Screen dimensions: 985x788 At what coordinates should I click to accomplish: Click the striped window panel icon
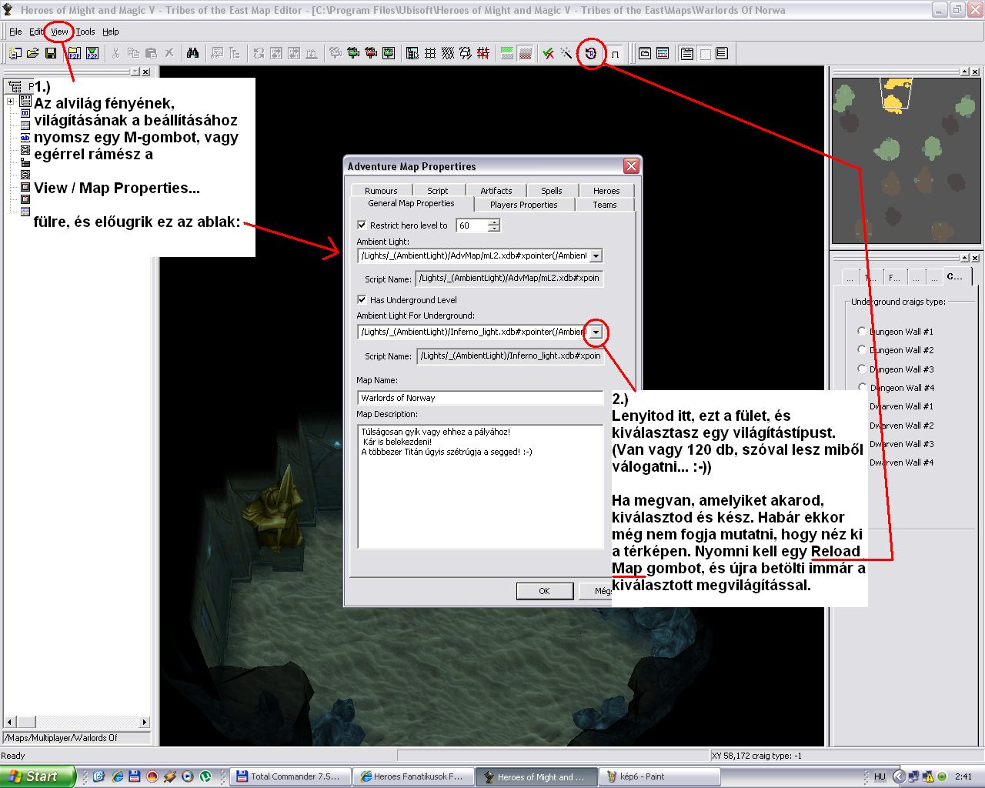(x=663, y=53)
